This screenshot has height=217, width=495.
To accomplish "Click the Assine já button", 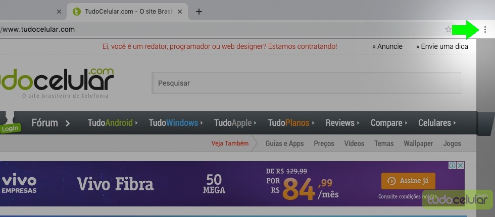I will [408, 181].
